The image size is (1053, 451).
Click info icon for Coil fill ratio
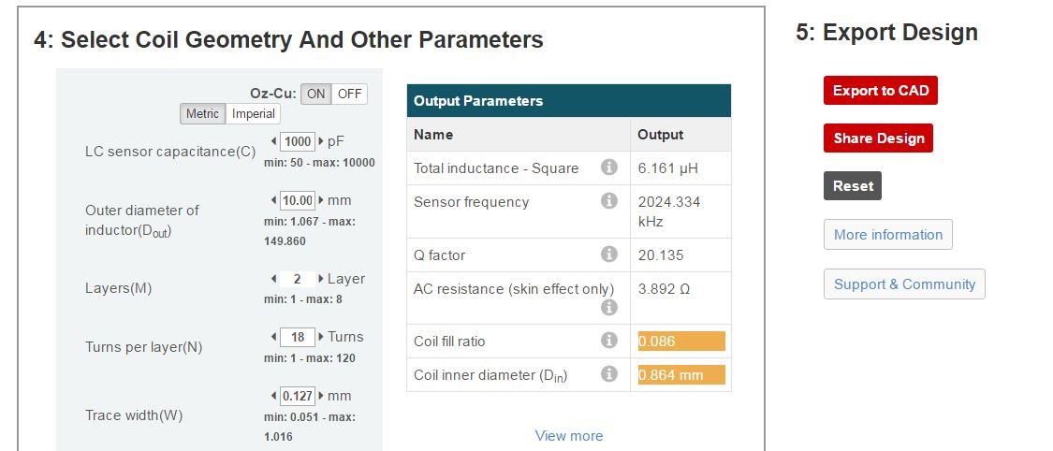tap(609, 341)
